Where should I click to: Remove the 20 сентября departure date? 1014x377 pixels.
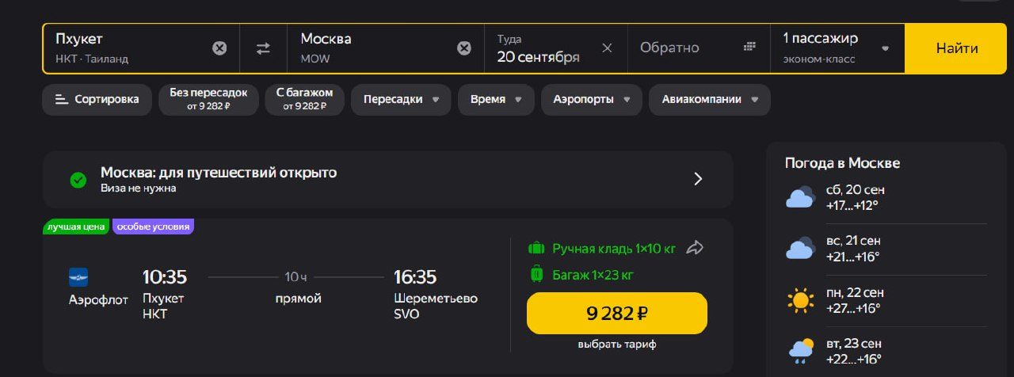click(x=607, y=48)
